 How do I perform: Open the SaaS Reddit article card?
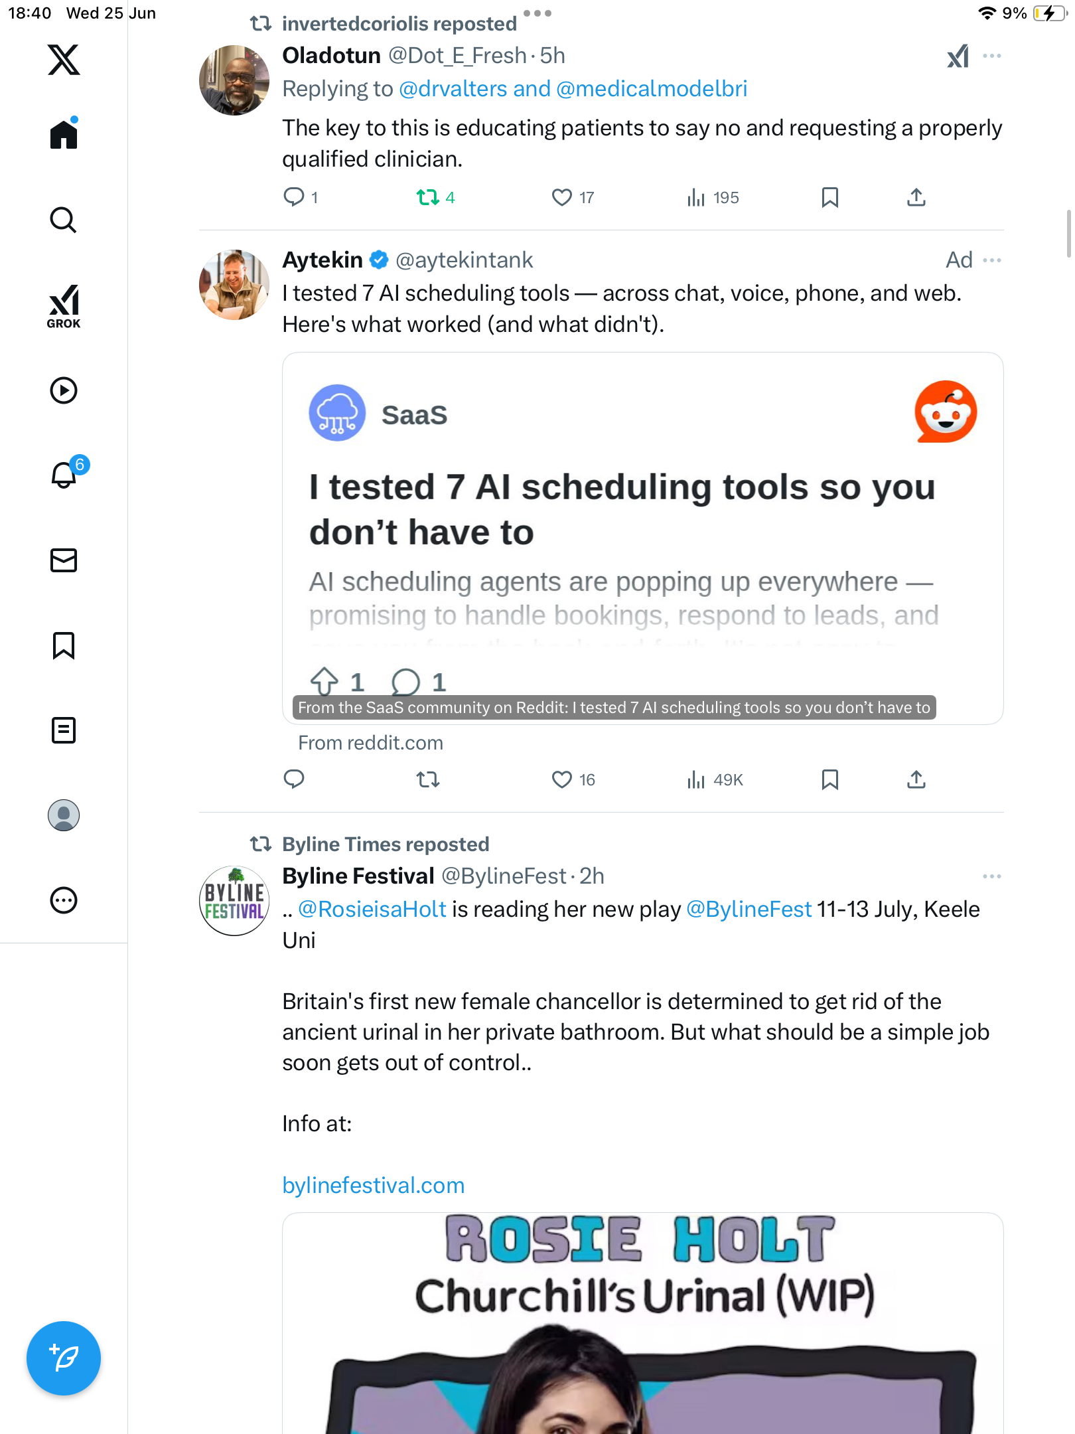pos(642,538)
